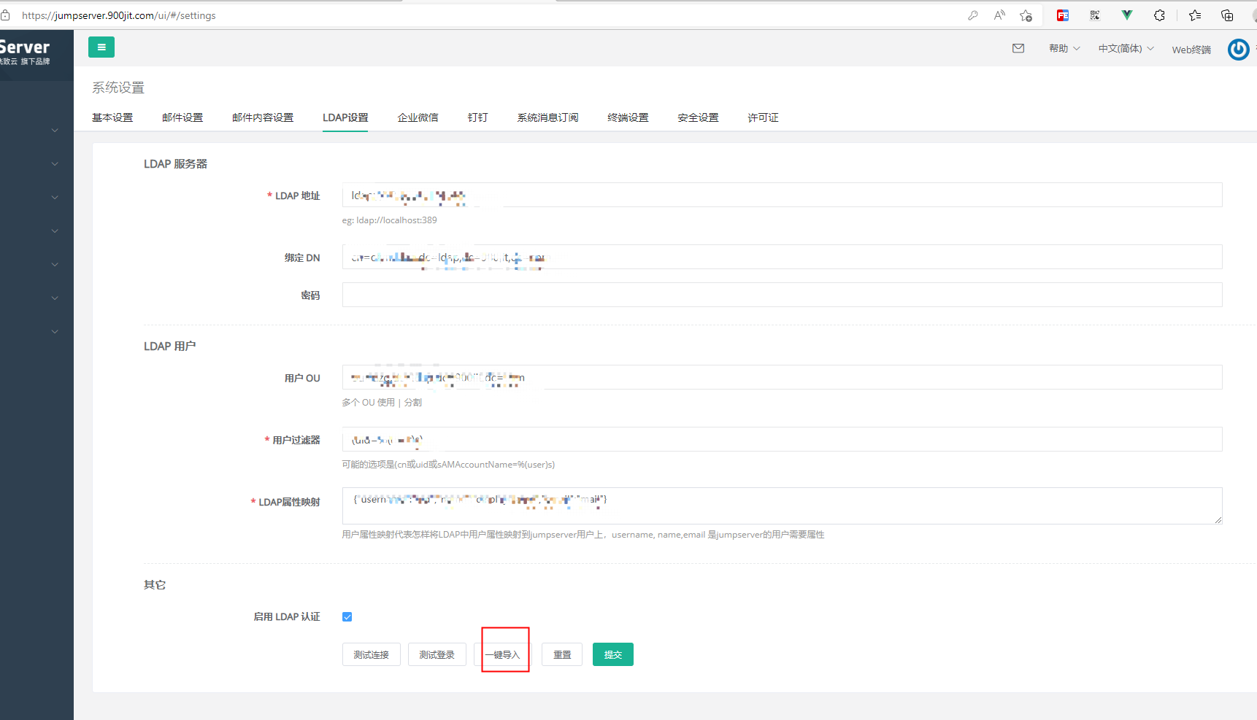Image resolution: width=1257 pixels, height=720 pixels.
Task: Click the 测试连接 button
Action: point(372,655)
